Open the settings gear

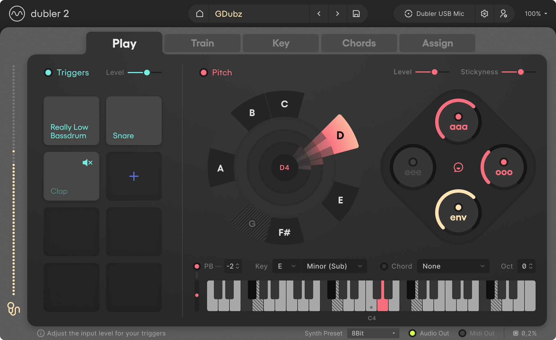[x=485, y=14]
